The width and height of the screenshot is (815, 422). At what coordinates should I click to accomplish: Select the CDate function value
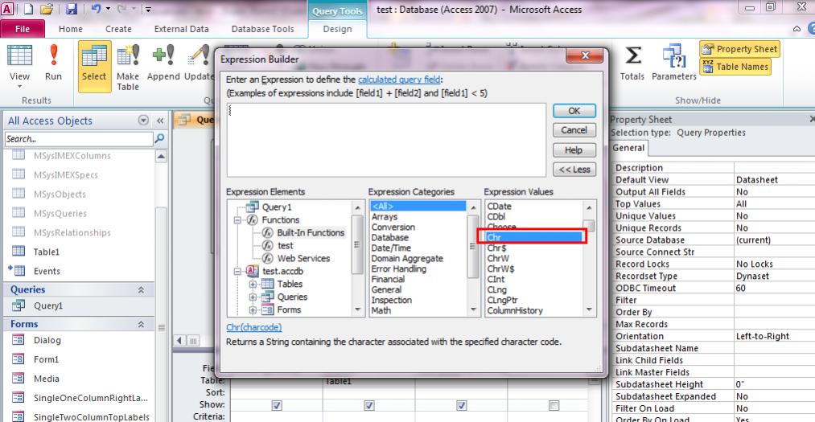pos(499,206)
